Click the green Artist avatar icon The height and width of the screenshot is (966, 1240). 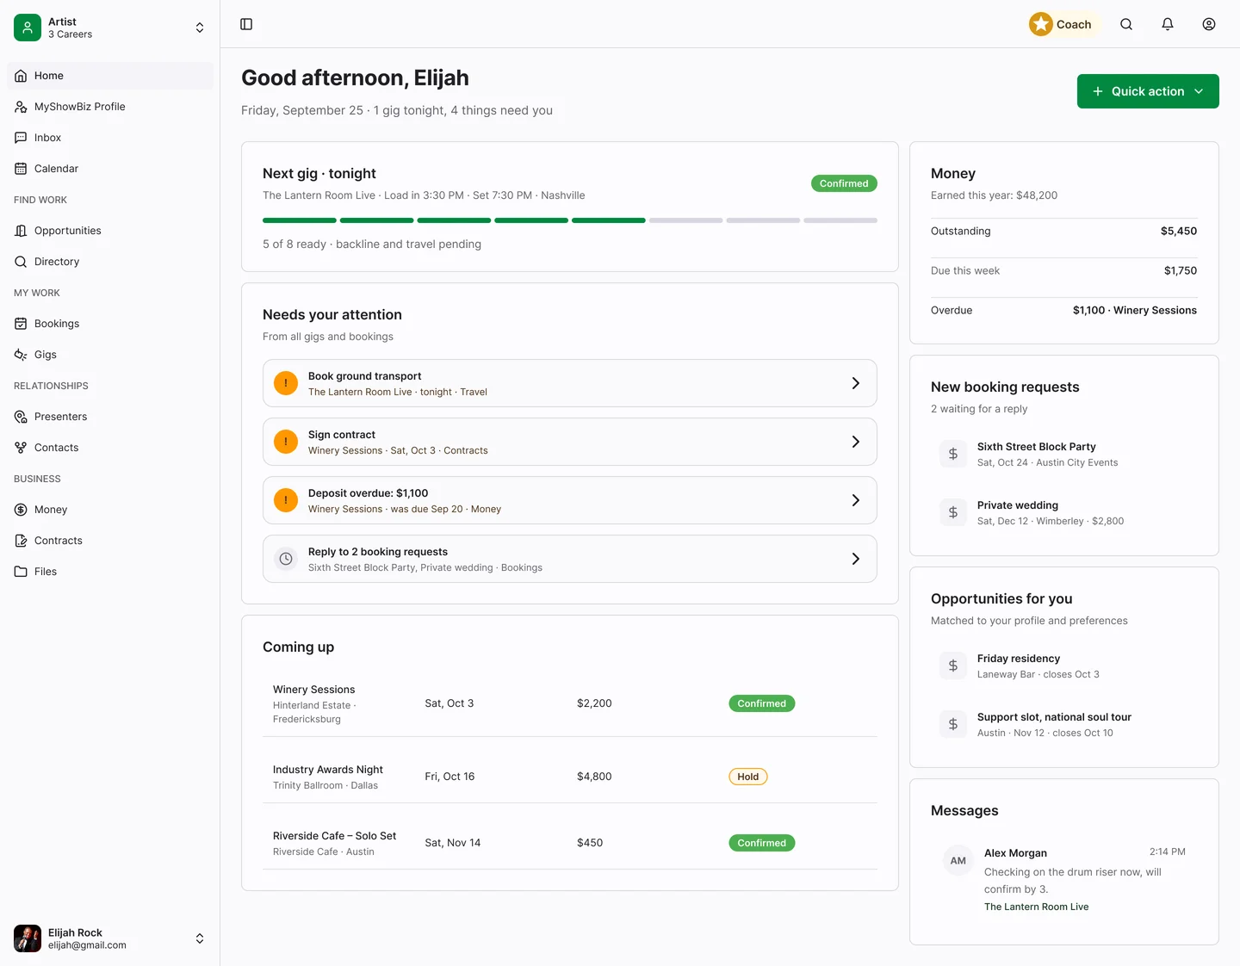(28, 28)
